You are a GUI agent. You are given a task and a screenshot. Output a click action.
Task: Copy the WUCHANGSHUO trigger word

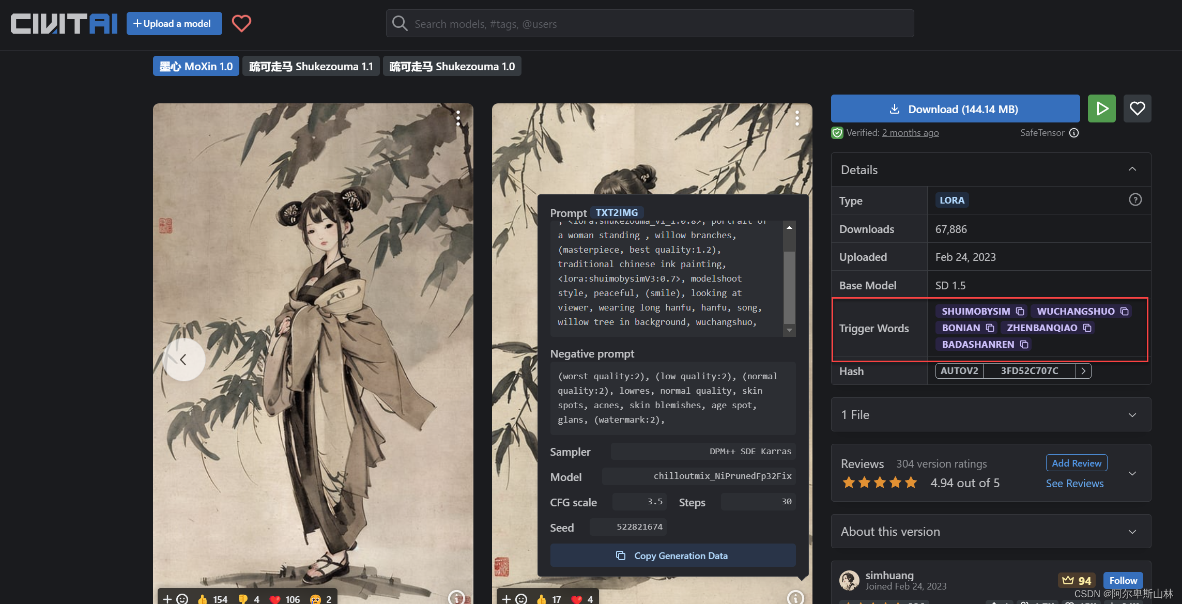point(1124,311)
